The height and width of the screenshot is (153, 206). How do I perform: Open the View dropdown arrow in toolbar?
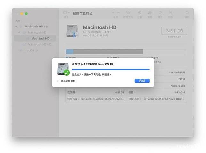click(69, 13)
